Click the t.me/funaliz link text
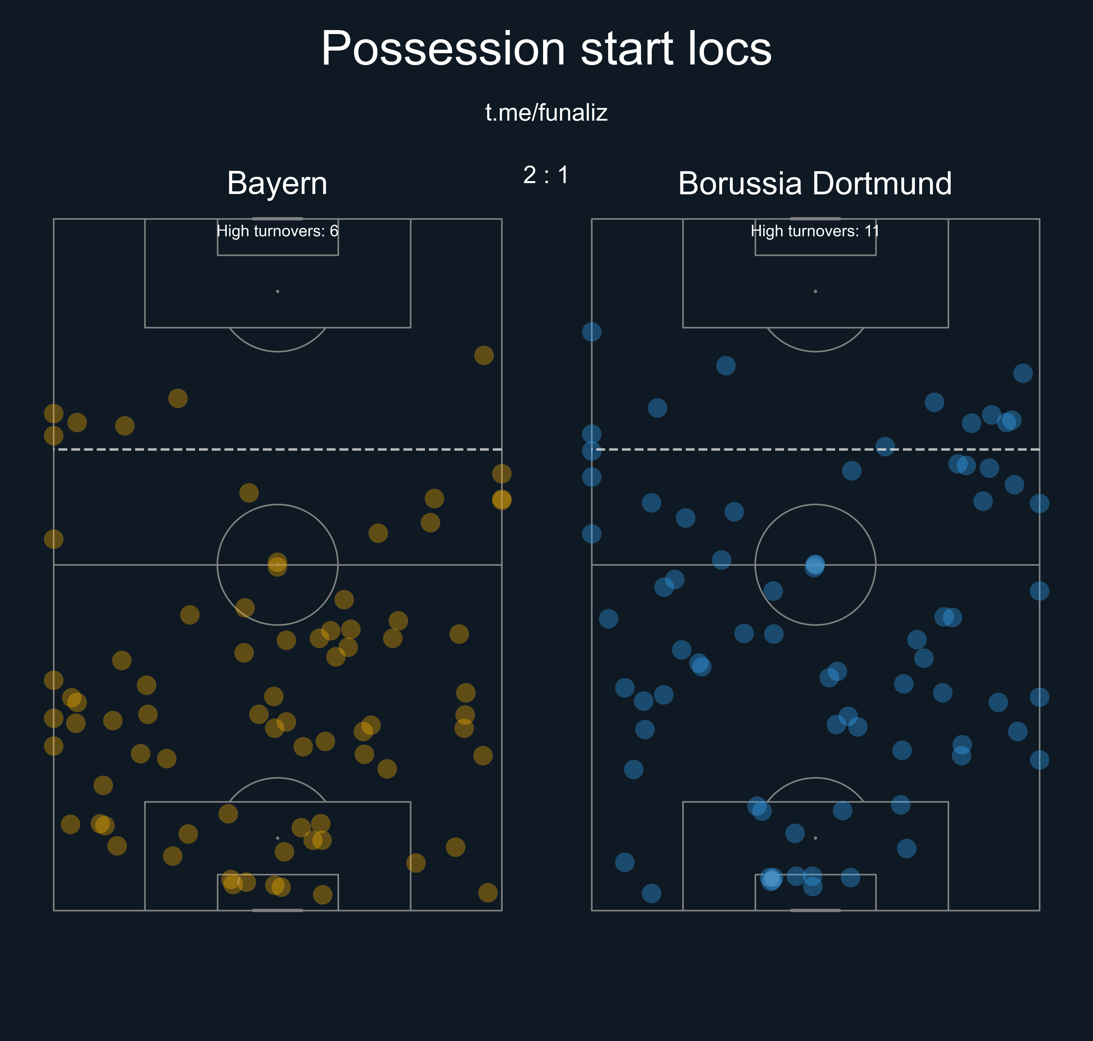Image resolution: width=1093 pixels, height=1041 pixels. 547,113
